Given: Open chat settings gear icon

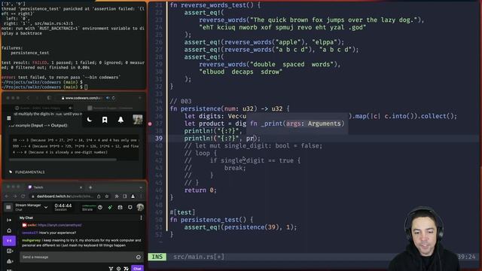Looking at the screenshot, I should tap(119, 269).
